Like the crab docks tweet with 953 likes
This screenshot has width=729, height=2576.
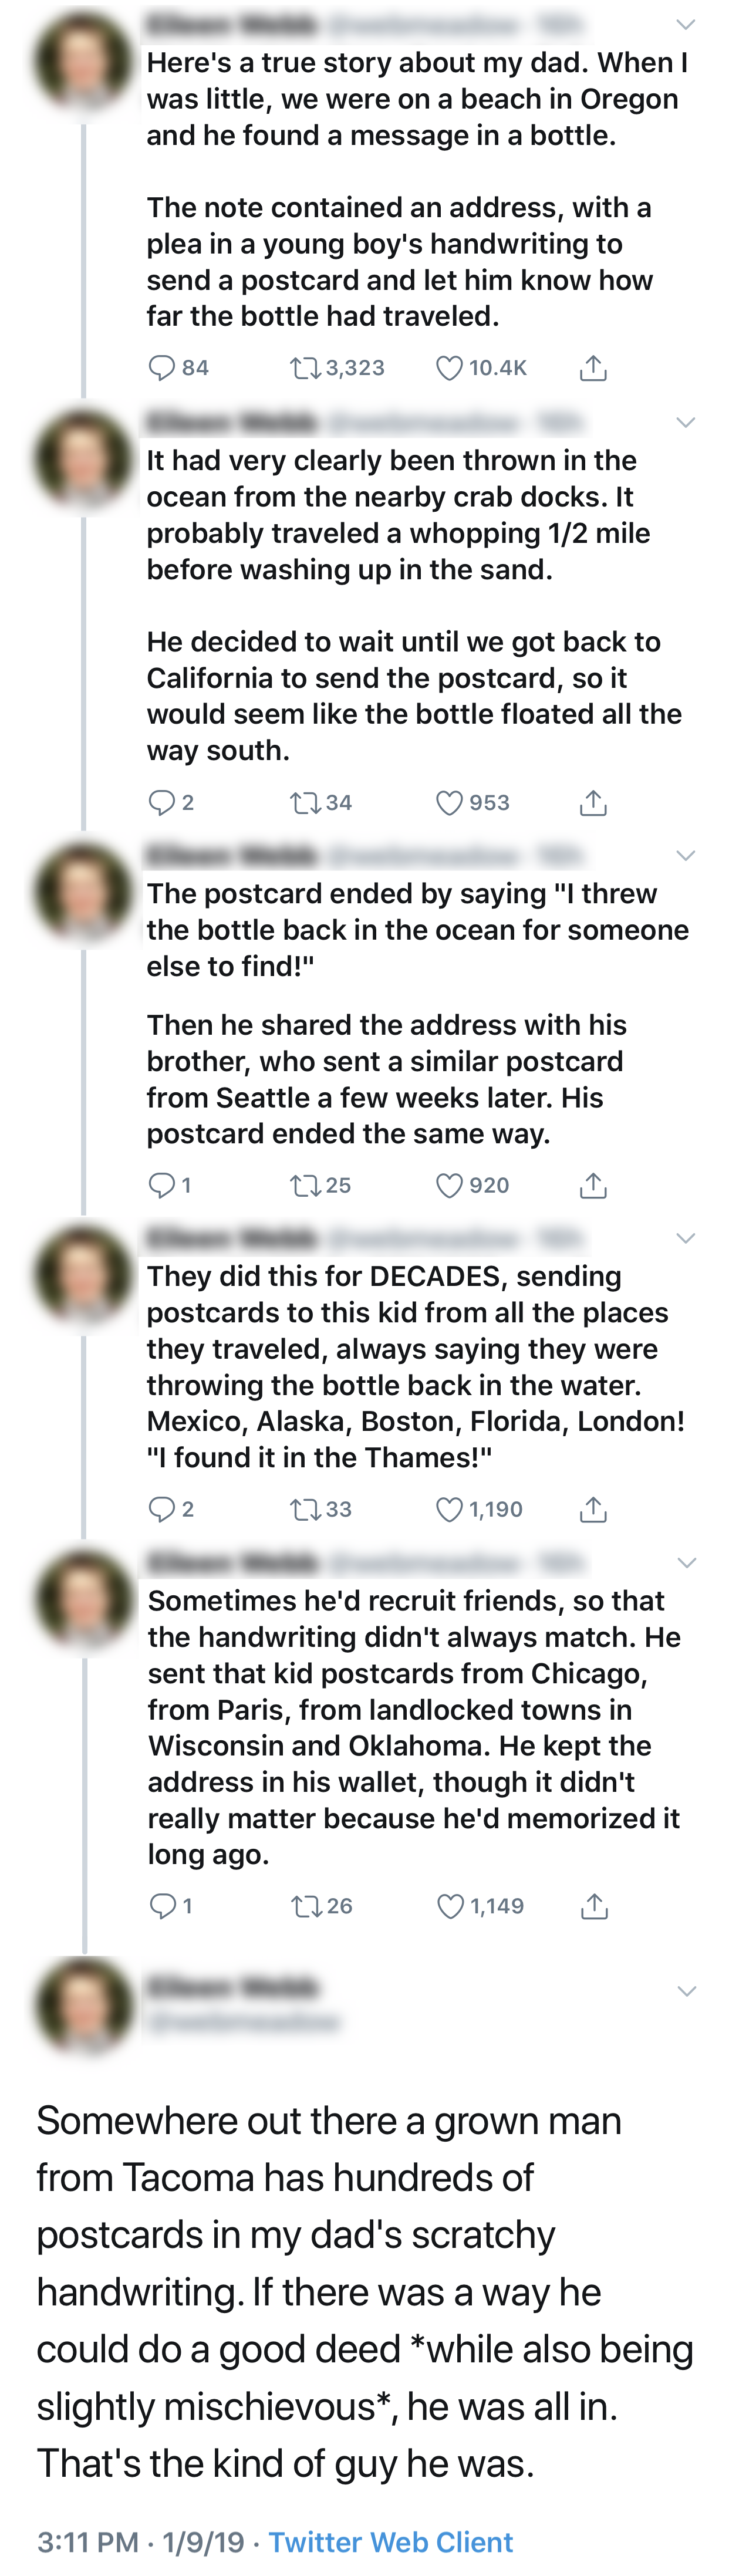tap(449, 803)
